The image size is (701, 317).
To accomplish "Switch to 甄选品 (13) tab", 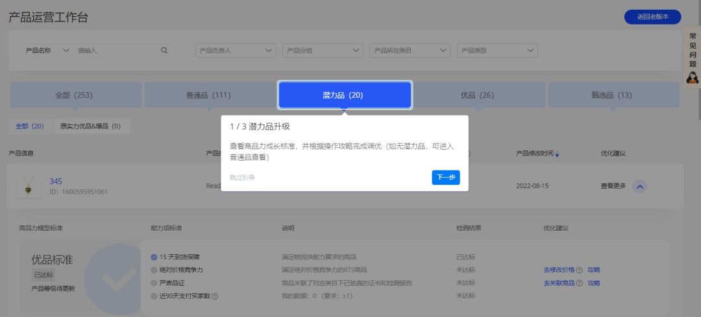I will [x=614, y=95].
